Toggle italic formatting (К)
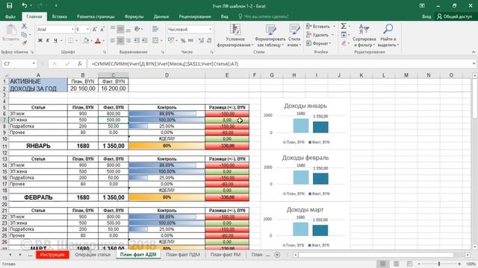The height and width of the screenshot is (268, 478). coord(48,40)
